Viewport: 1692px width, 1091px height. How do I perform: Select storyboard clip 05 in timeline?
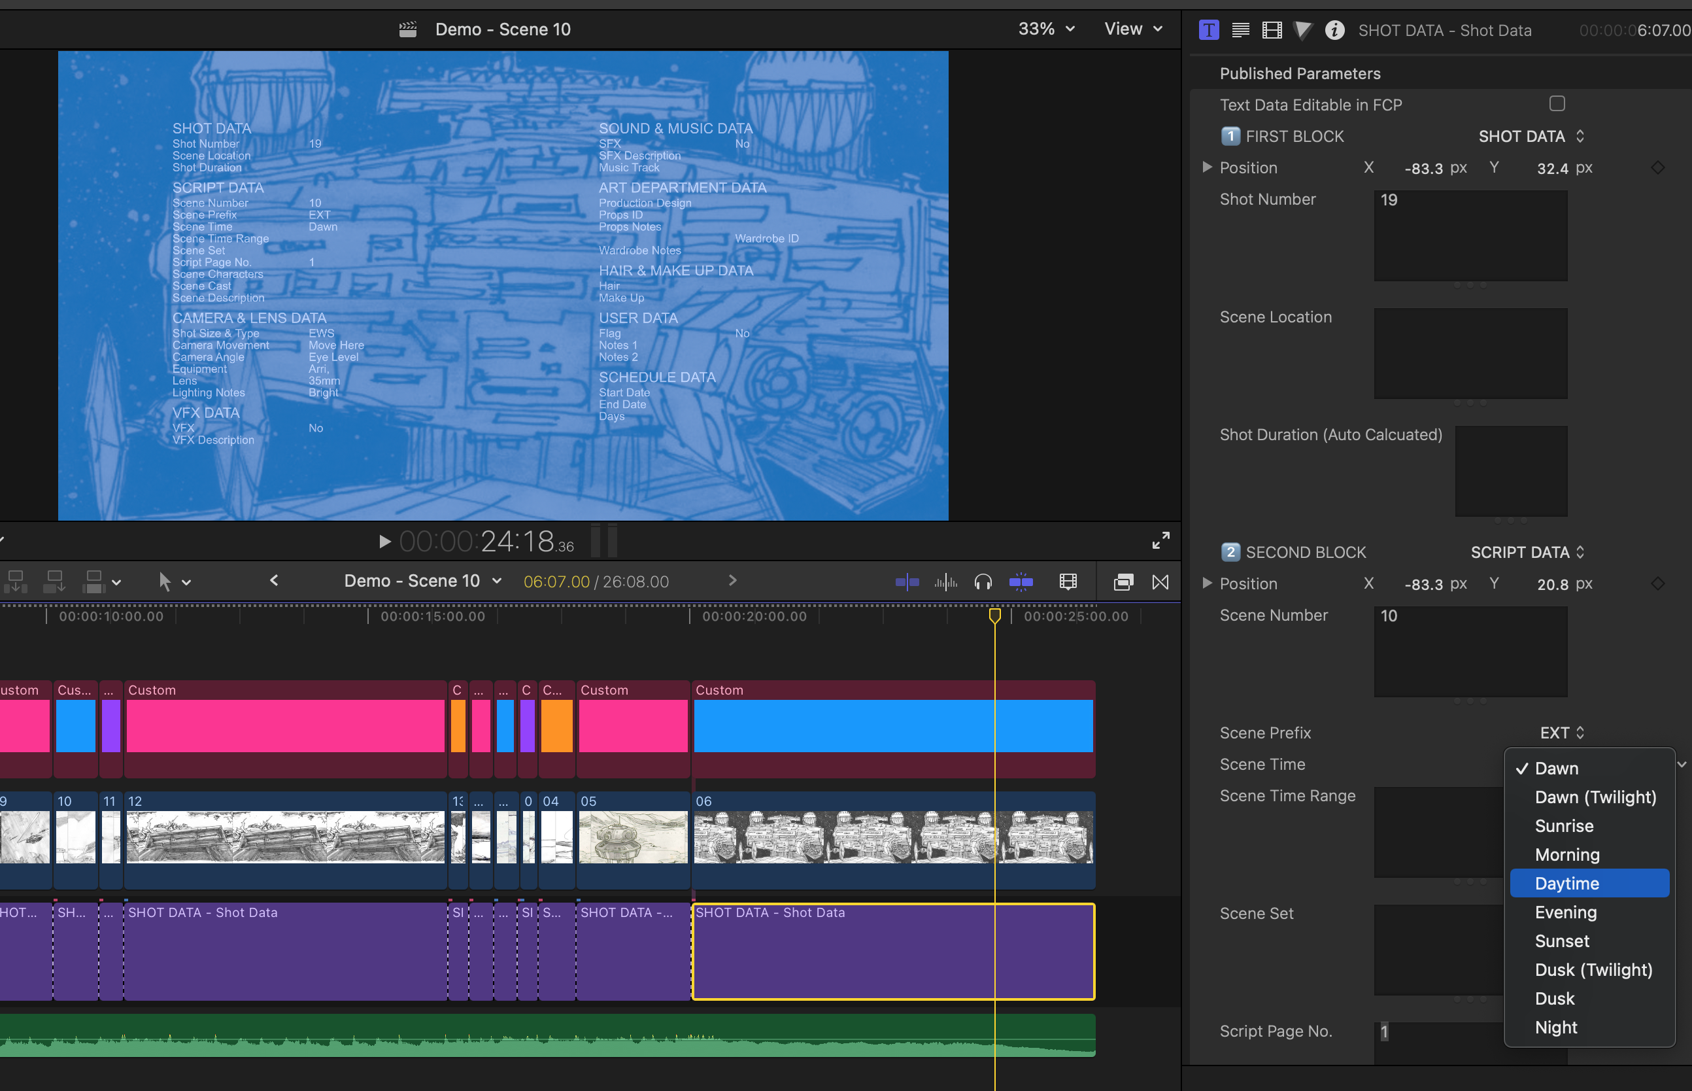click(x=633, y=839)
